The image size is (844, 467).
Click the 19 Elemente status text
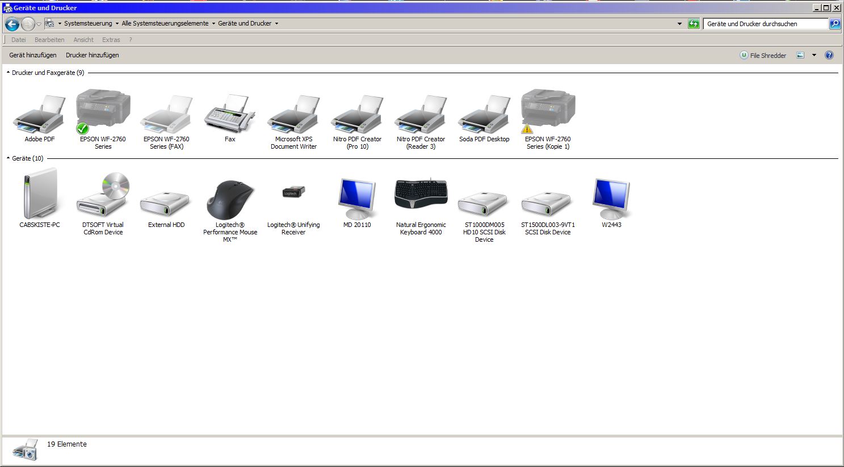[67, 444]
